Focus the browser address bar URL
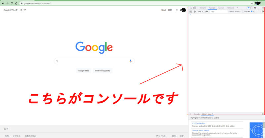Viewport: 265px width, 138px height. pos(38,3)
